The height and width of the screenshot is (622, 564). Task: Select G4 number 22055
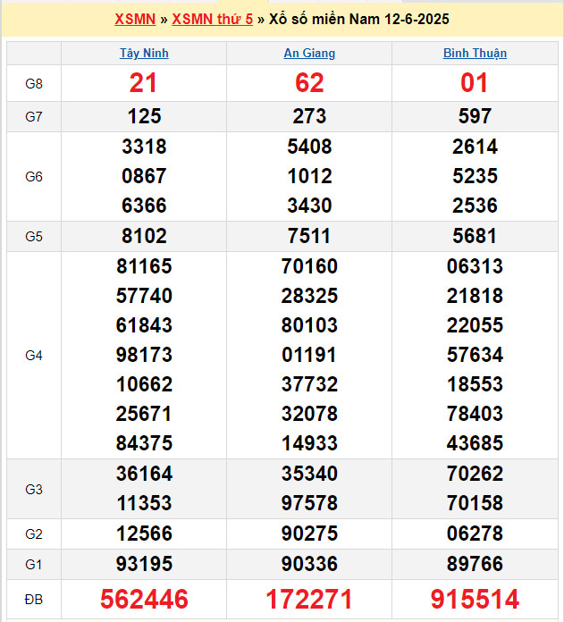pos(475,325)
